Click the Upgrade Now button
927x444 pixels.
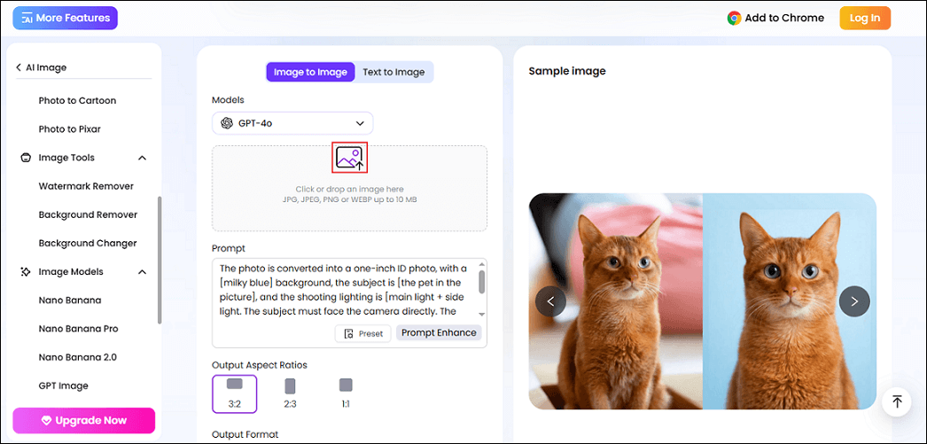(x=84, y=421)
